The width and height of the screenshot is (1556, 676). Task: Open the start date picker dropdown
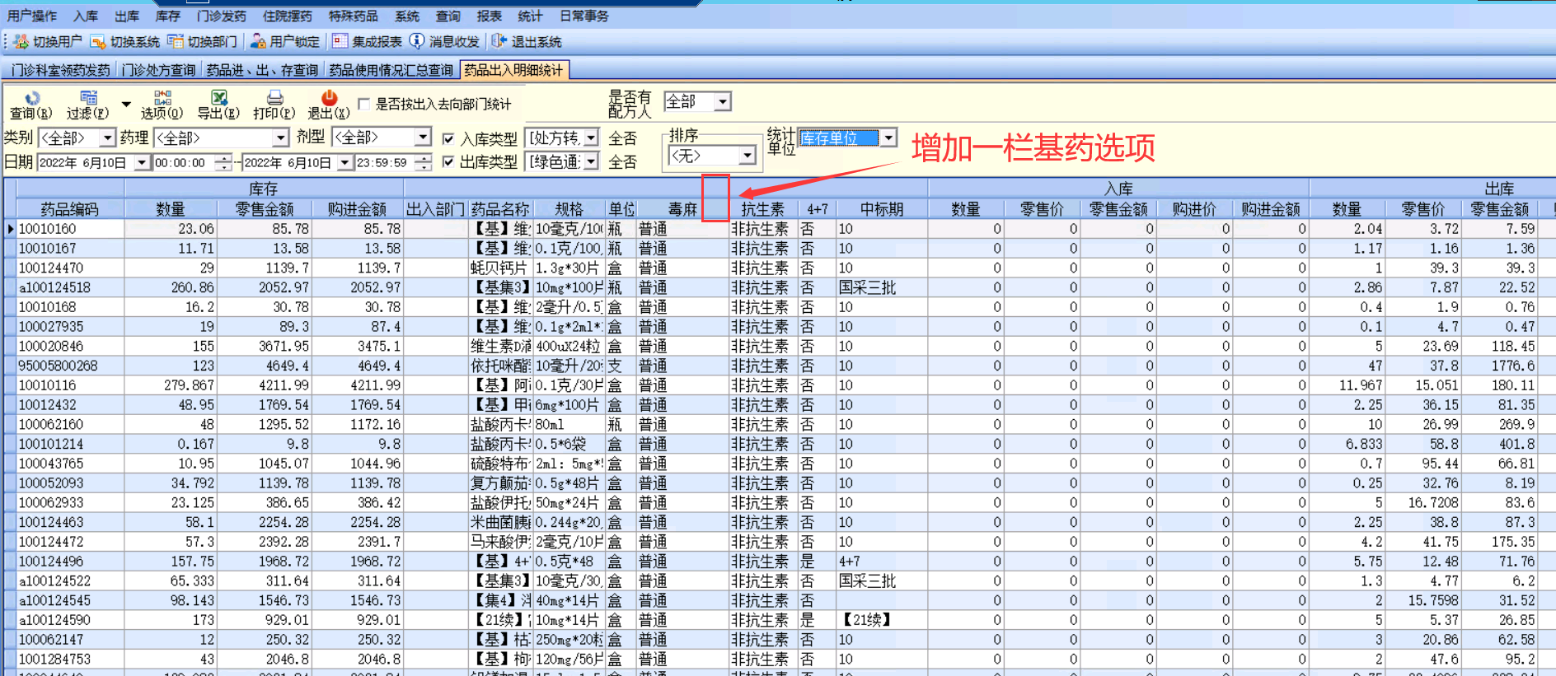coord(143,162)
